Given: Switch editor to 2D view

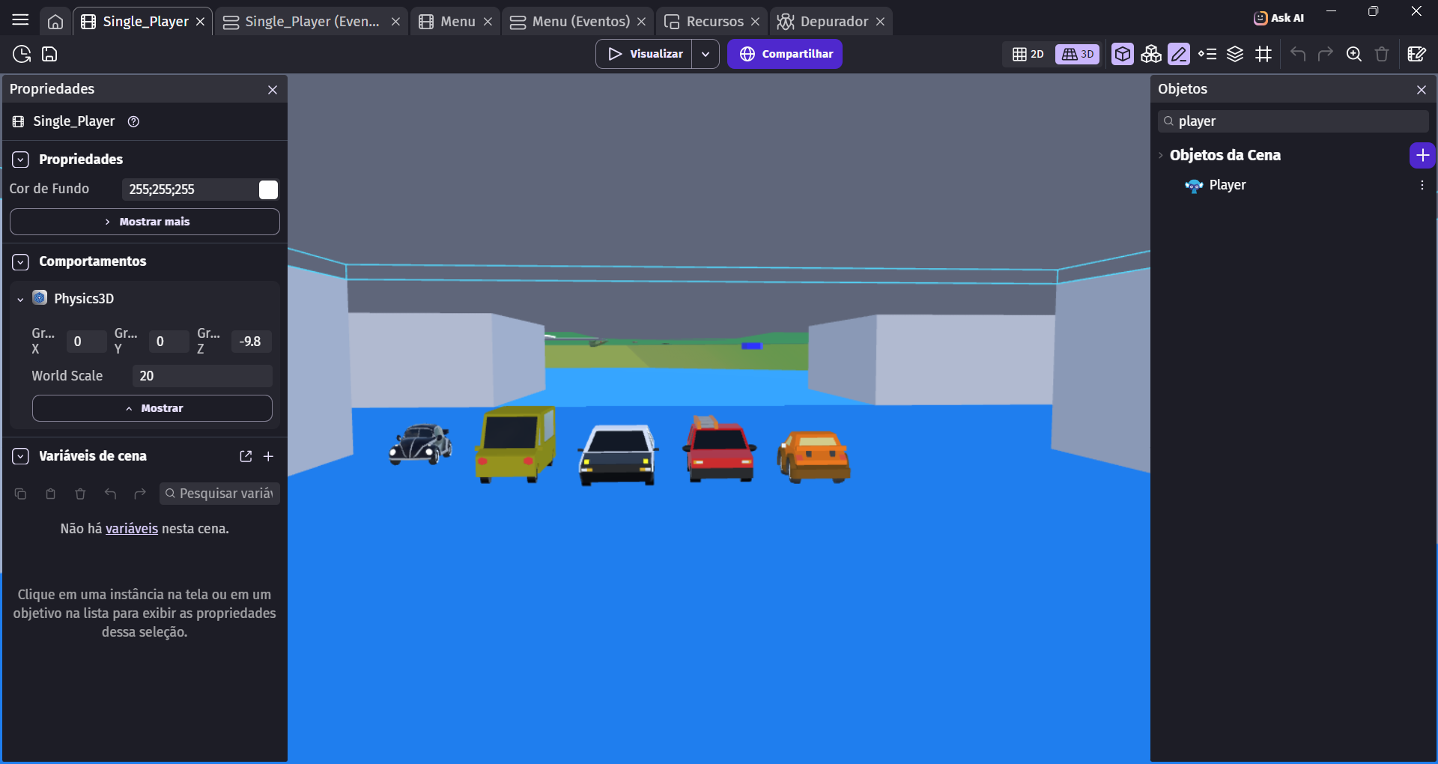Looking at the screenshot, I should tap(1028, 54).
